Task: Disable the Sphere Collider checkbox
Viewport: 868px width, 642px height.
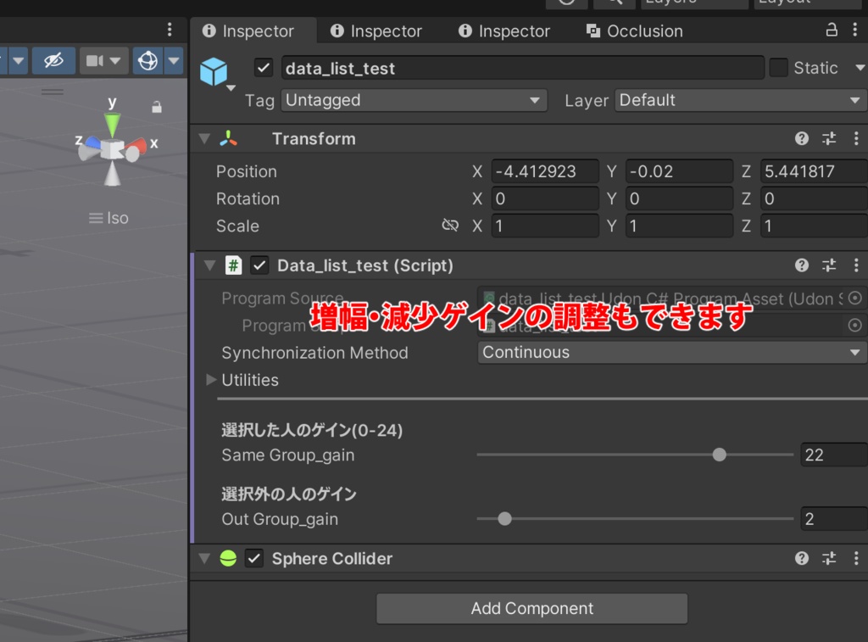Action: pos(254,558)
